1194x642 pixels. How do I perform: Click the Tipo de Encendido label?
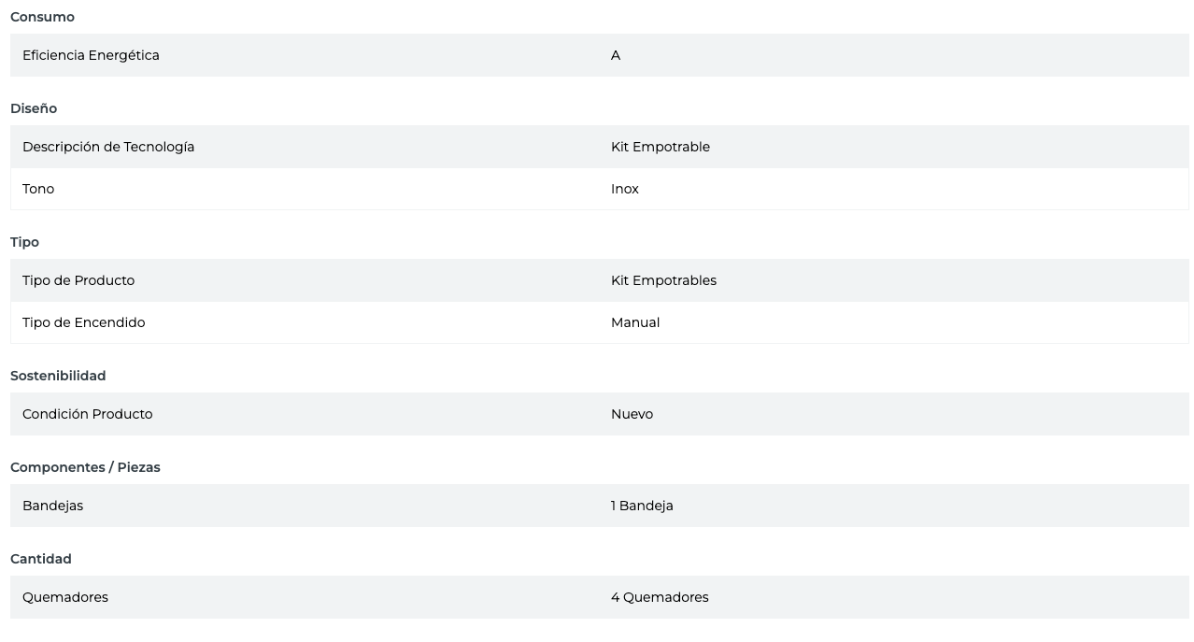(83, 322)
